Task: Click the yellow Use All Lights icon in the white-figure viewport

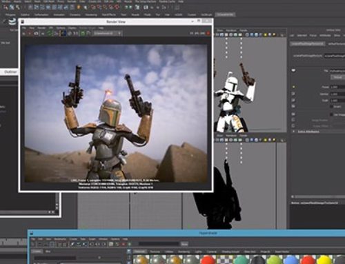Action: (x=265, y=35)
